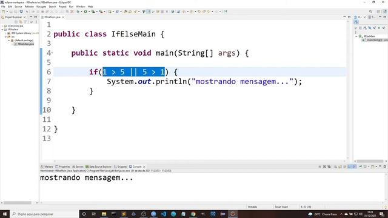Close the Console tab
Viewport: 388px width, 218px height.
144,167
